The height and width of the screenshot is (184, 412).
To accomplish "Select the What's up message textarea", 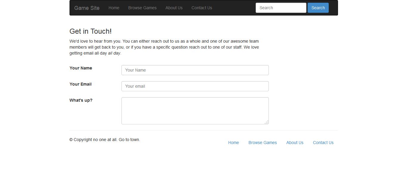I will tap(195, 110).
